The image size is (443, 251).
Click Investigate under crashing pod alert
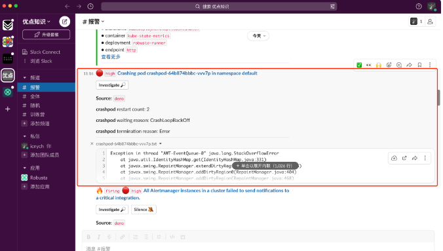coord(112,85)
